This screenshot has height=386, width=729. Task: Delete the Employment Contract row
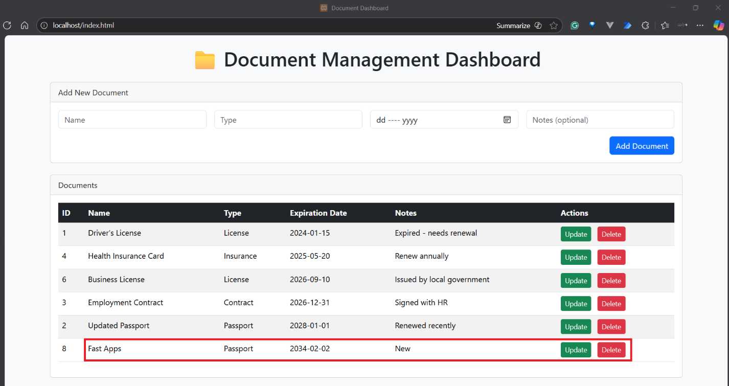coord(611,304)
